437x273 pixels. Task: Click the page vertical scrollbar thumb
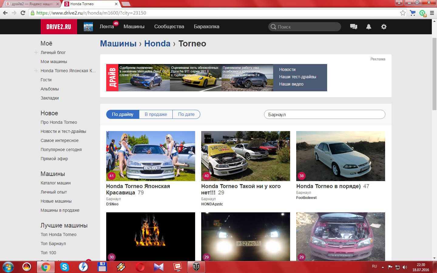pos(434,74)
